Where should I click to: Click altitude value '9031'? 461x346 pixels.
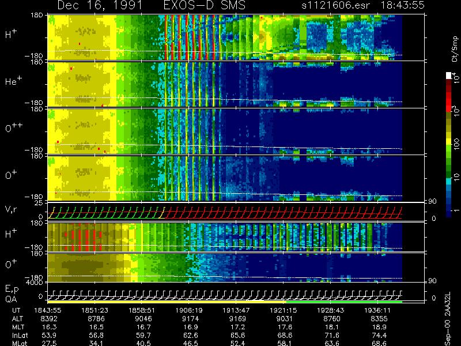pyautogui.click(x=285, y=319)
